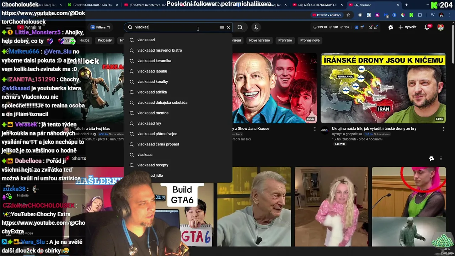
Task: Open the chat icon in YouTube stats toolbar
Action: point(376,27)
